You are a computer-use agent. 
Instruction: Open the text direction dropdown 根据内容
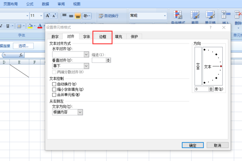coord(80,112)
